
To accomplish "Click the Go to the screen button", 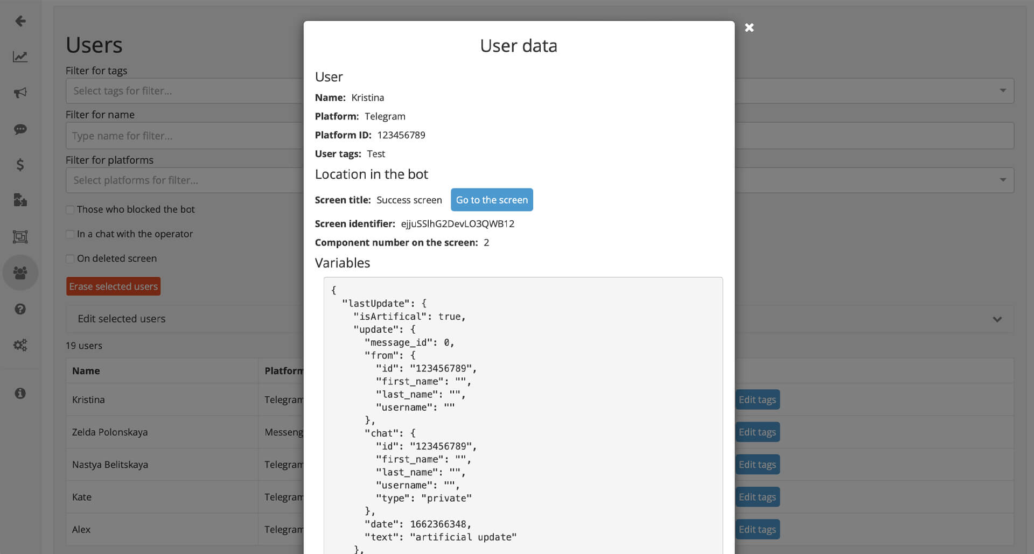I will point(492,200).
